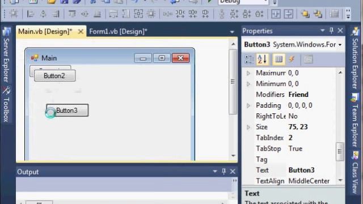Click Remove Horizontal Spacing icon
The width and height of the screenshot is (363, 204).
click(x=205, y=14)
